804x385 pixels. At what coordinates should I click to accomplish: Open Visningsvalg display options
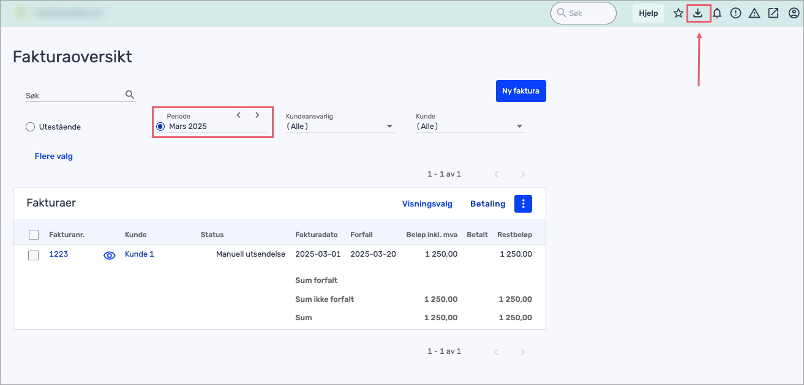[x=427, y=204]
